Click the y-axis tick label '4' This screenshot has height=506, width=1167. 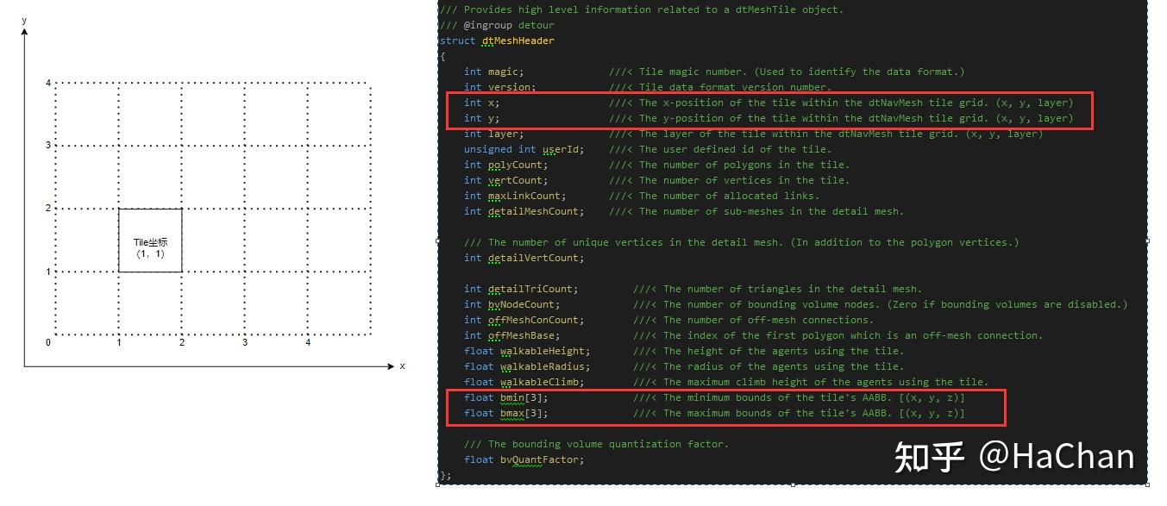click(48, 83)
